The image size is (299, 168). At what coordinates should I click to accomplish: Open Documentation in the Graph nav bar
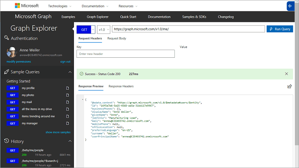click(159, 17)
